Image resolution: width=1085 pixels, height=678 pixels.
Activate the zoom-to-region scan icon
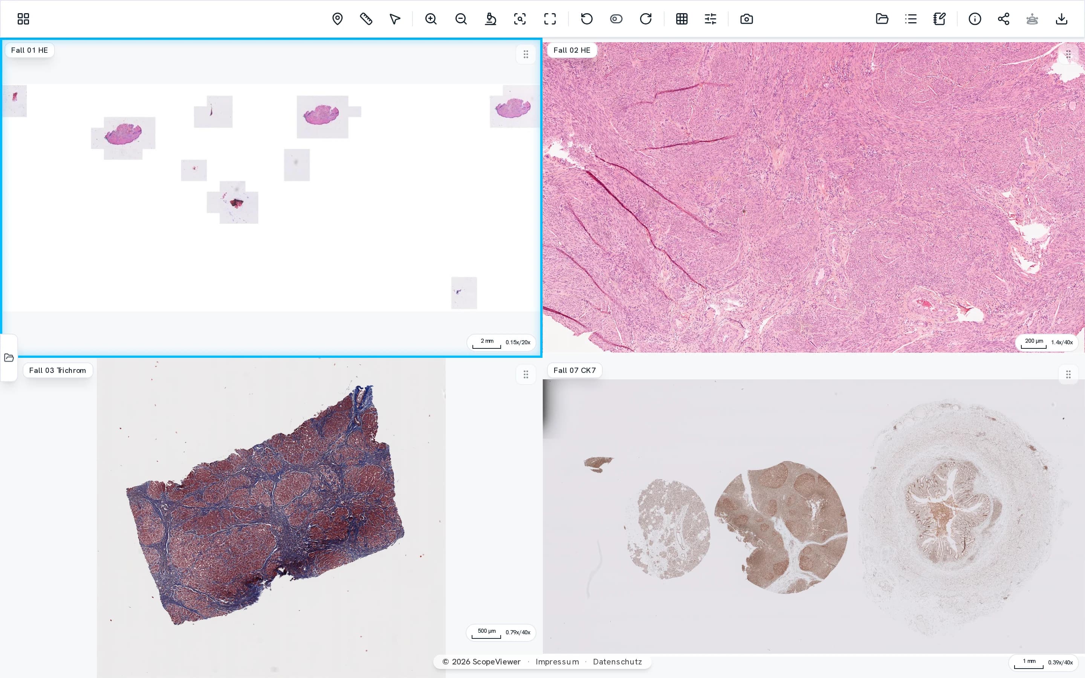point(520,19)
